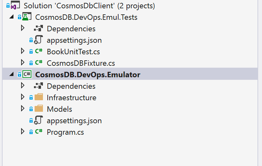Click the green flask test project icon

pos(27,17)
